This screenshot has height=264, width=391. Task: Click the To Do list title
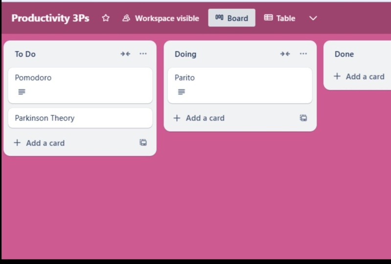[25, 54]
